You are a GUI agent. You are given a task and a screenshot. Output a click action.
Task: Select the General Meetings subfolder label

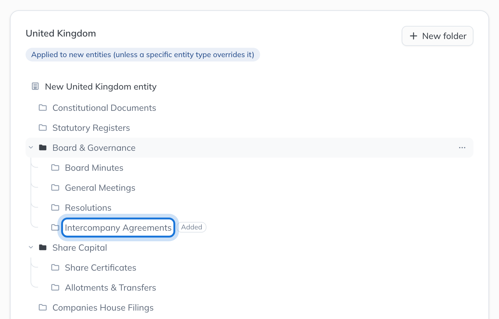pos(100,188)
